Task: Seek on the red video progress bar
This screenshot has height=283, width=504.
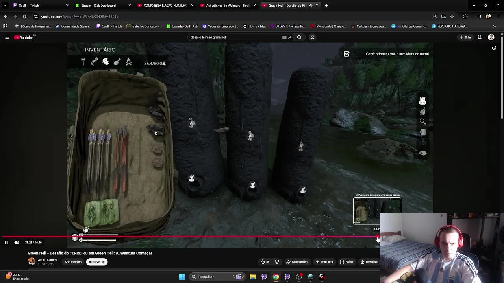Action: [x=191, y=237]
